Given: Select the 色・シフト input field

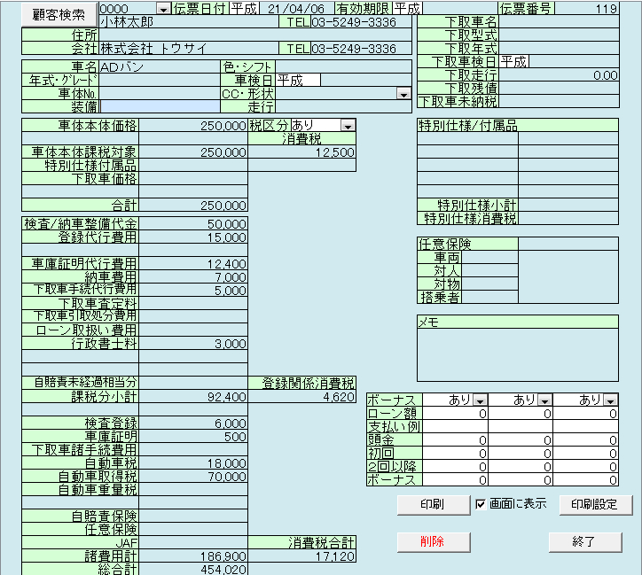Looking at the screenshot, I should (342, 66).
